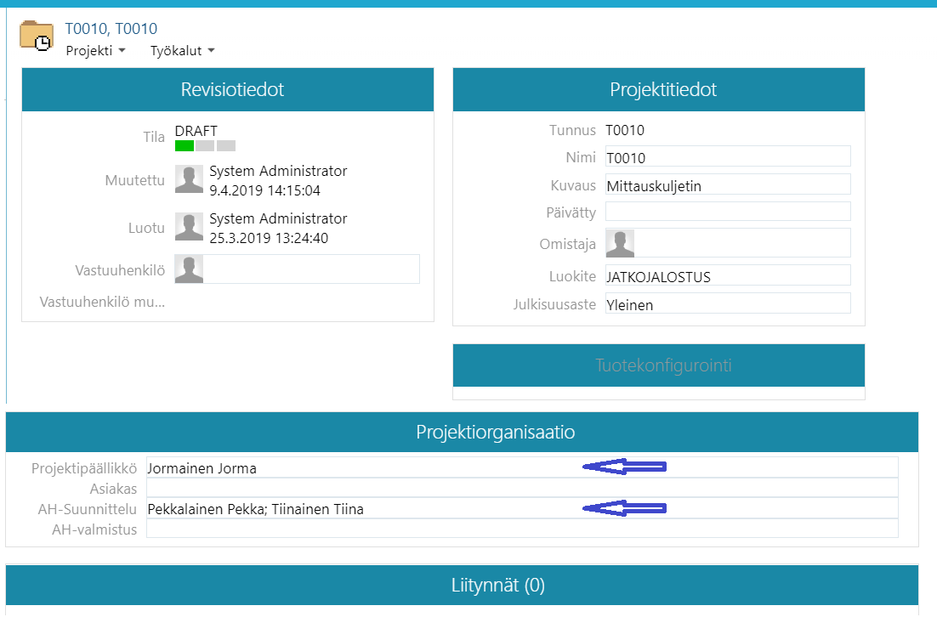This screenshot has height=634, width=937.
Task: Click the Vastuuhenkilö avatar icon
Action: 189,269
